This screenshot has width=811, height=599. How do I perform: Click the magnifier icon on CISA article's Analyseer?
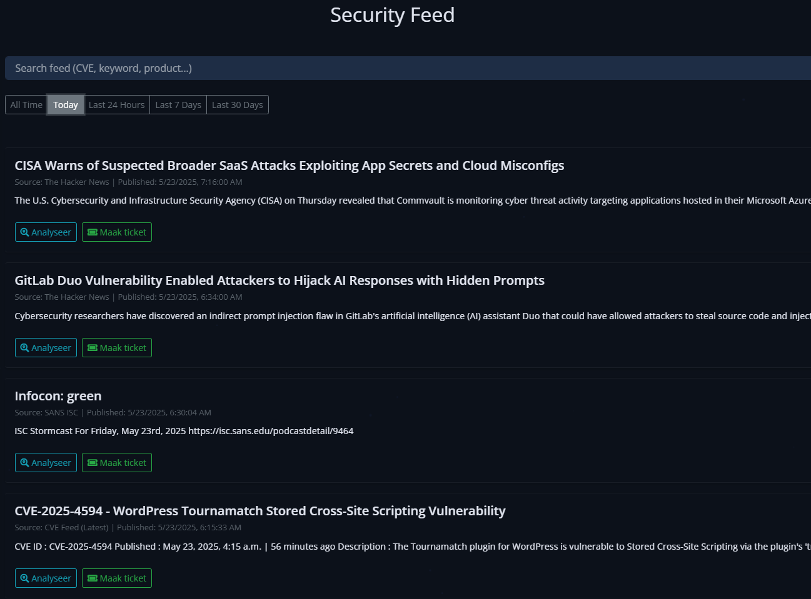(25, 232)
